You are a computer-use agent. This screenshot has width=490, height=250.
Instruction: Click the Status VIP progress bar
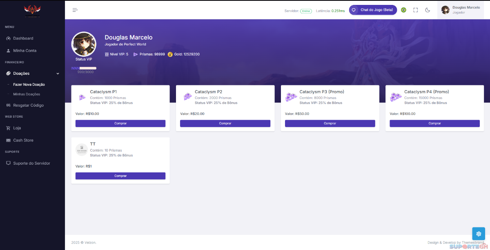[84, 68]
